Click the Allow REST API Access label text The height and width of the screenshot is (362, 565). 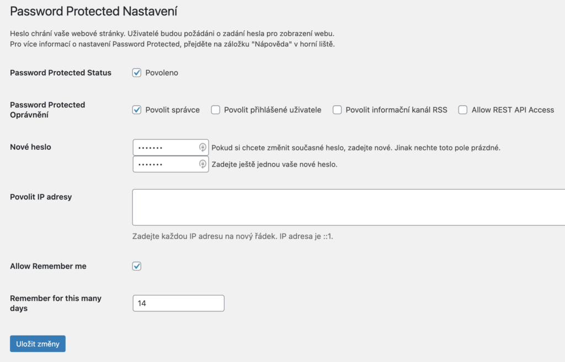click(513, 110)
